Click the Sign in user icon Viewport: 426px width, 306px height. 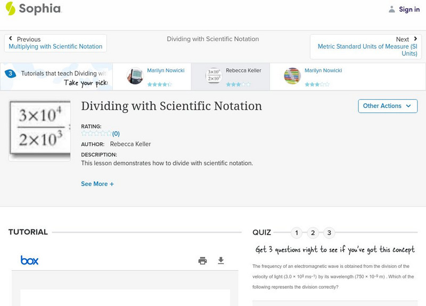click(x=392, y=9)
